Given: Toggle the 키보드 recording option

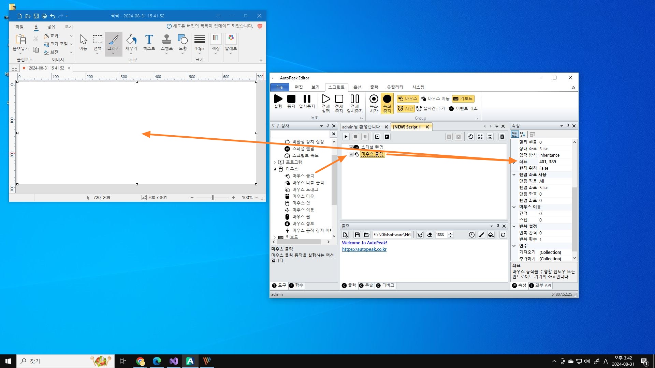Looking at the screenshot, I should coord(463,99).
